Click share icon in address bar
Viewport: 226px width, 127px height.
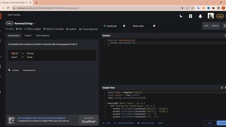pyautogui.click(x=188, y=8)
